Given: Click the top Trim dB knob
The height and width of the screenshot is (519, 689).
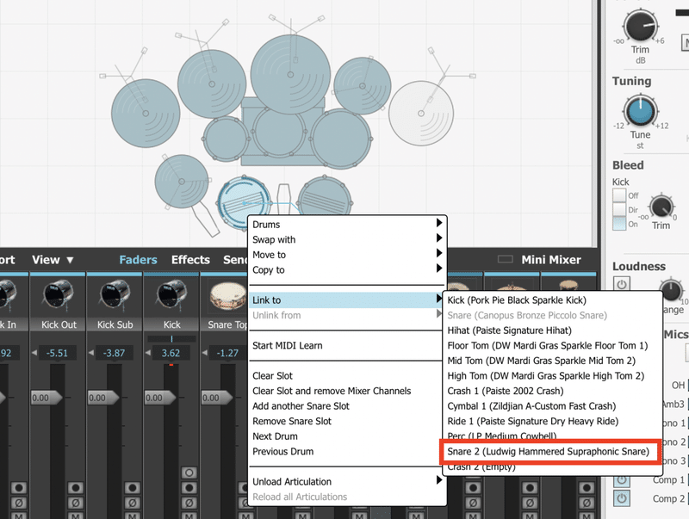Looking at the screenshot, I should point(640,26).
